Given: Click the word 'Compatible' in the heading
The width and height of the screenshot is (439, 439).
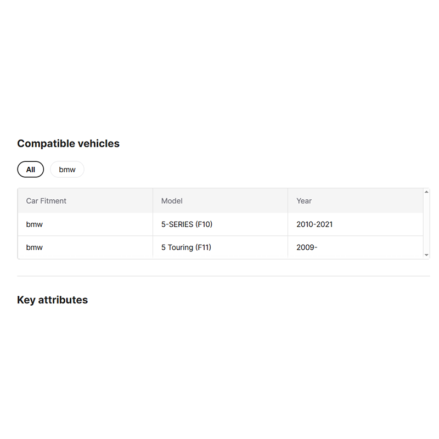Looking at the screenshot, I should [45, 144].
